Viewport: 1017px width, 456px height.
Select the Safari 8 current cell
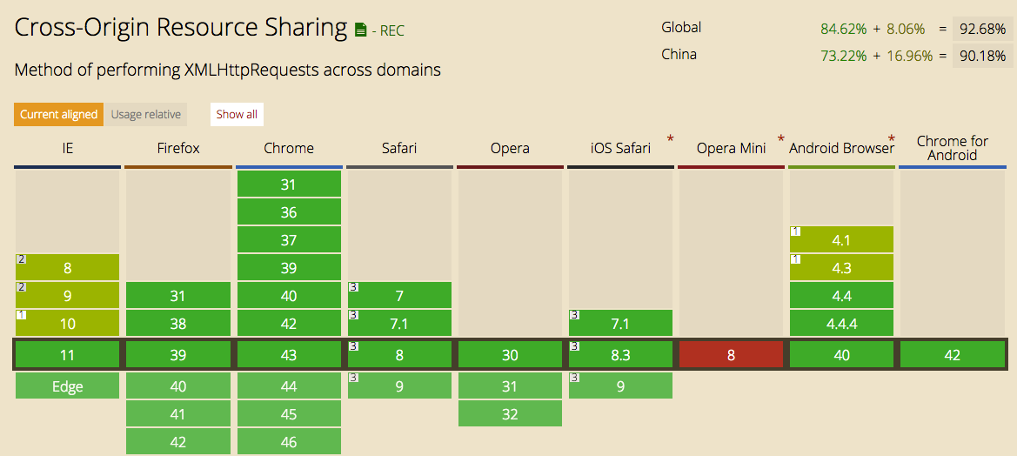click(399, 355)
